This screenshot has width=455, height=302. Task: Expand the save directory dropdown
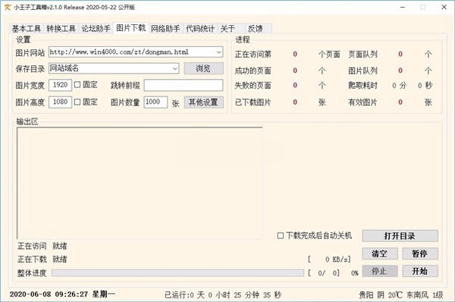click(174, 68)
